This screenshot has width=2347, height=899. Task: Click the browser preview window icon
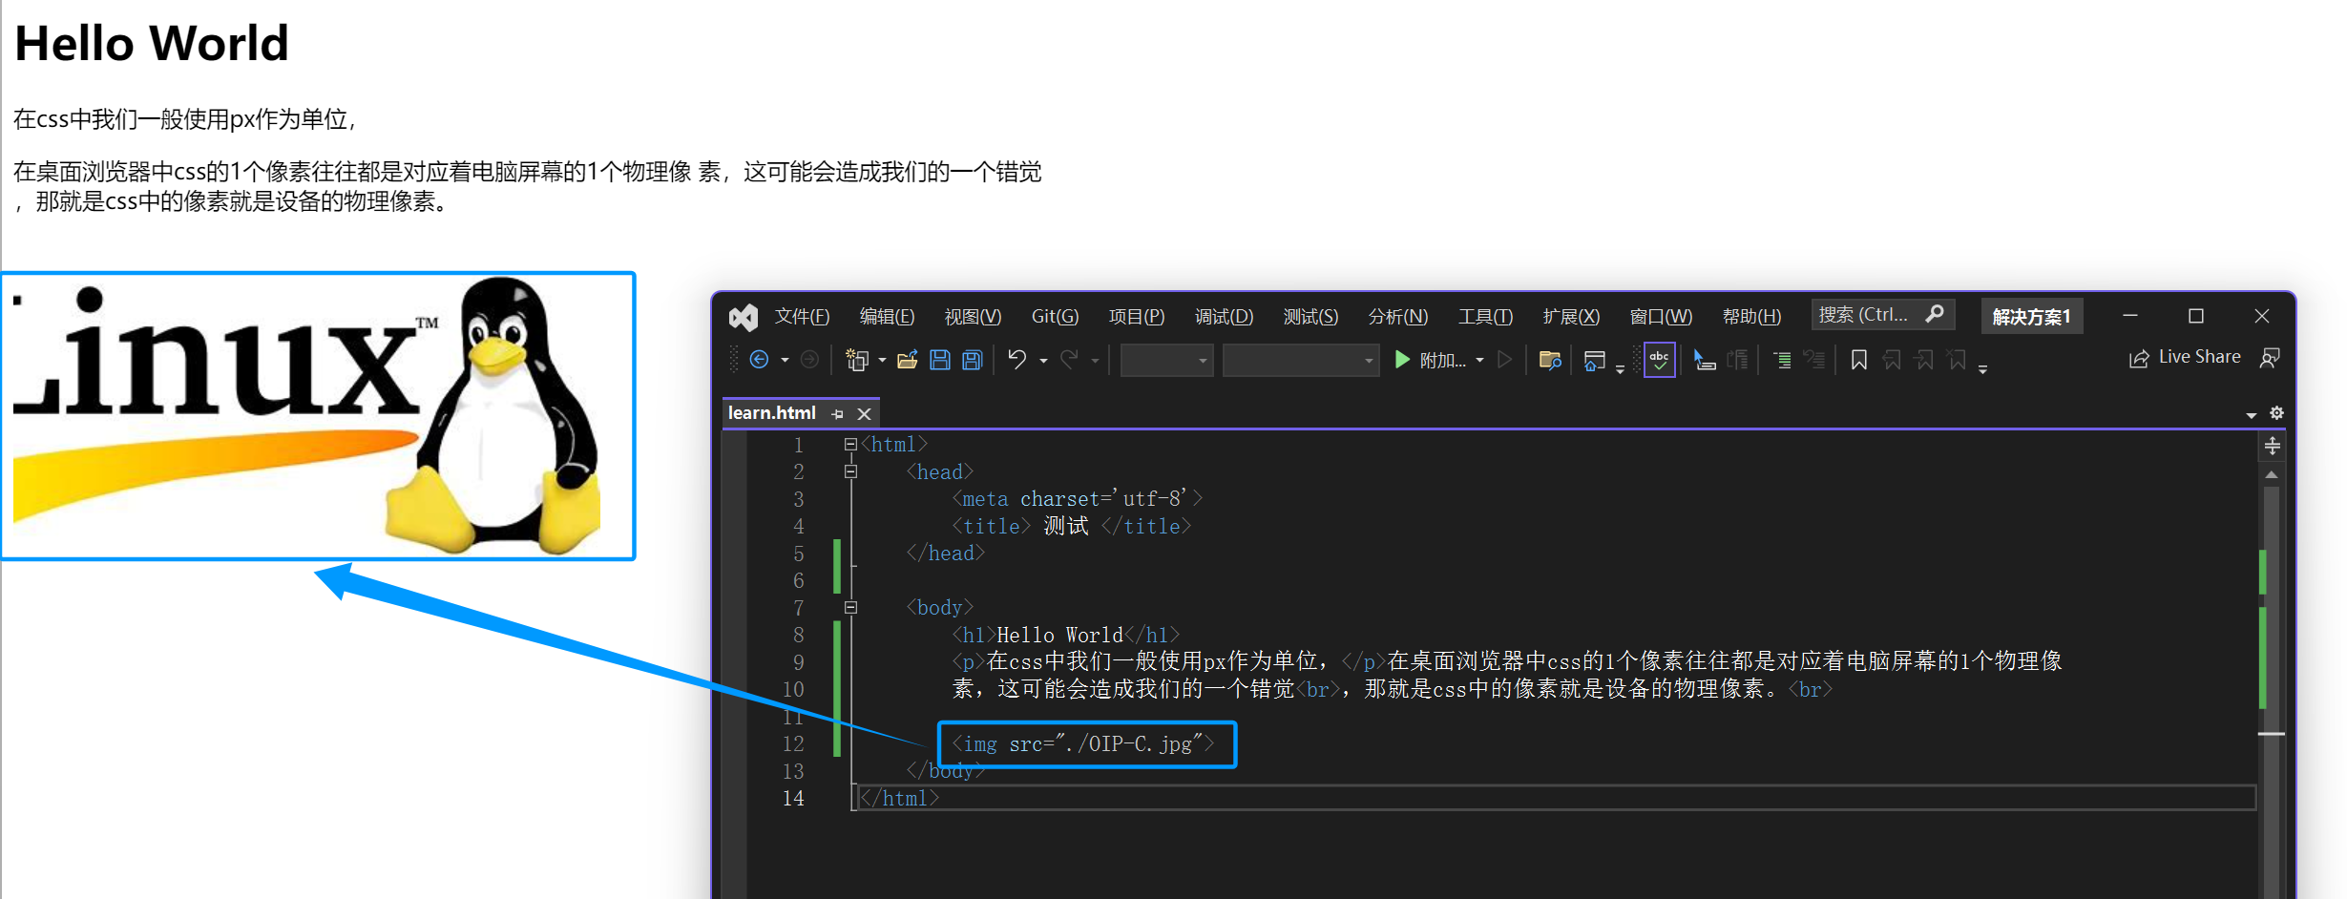(1594, 360)
